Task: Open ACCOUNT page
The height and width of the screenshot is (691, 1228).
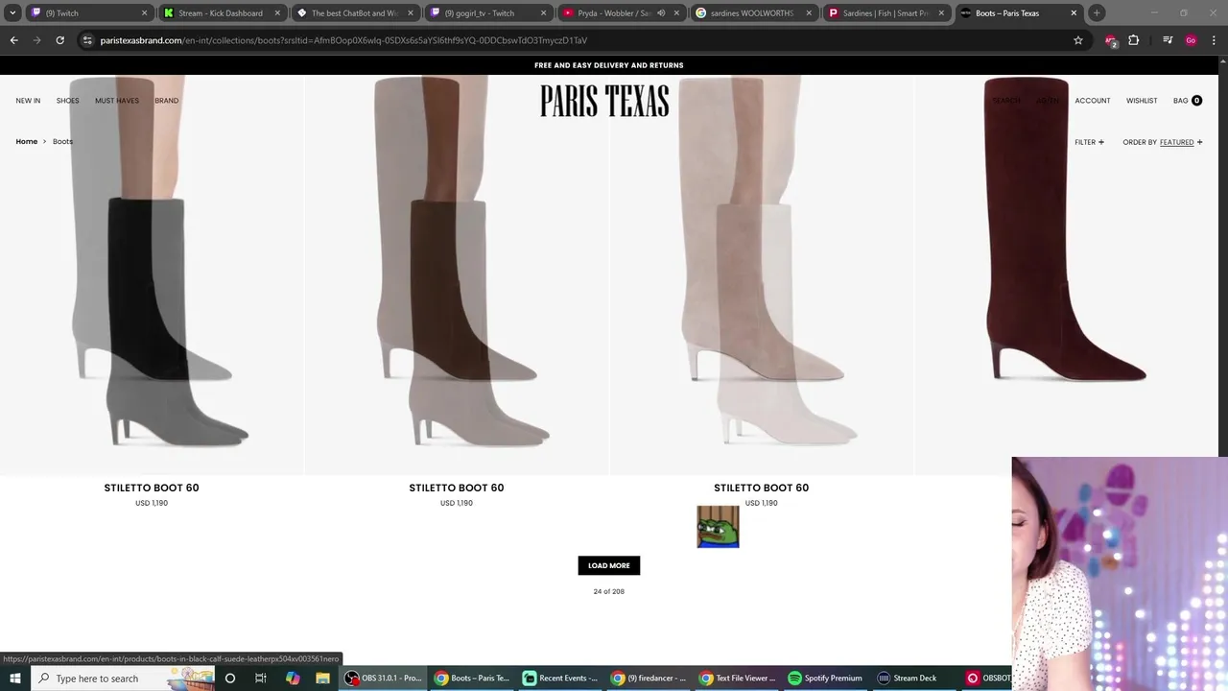Action: (x=1092, y=101)
